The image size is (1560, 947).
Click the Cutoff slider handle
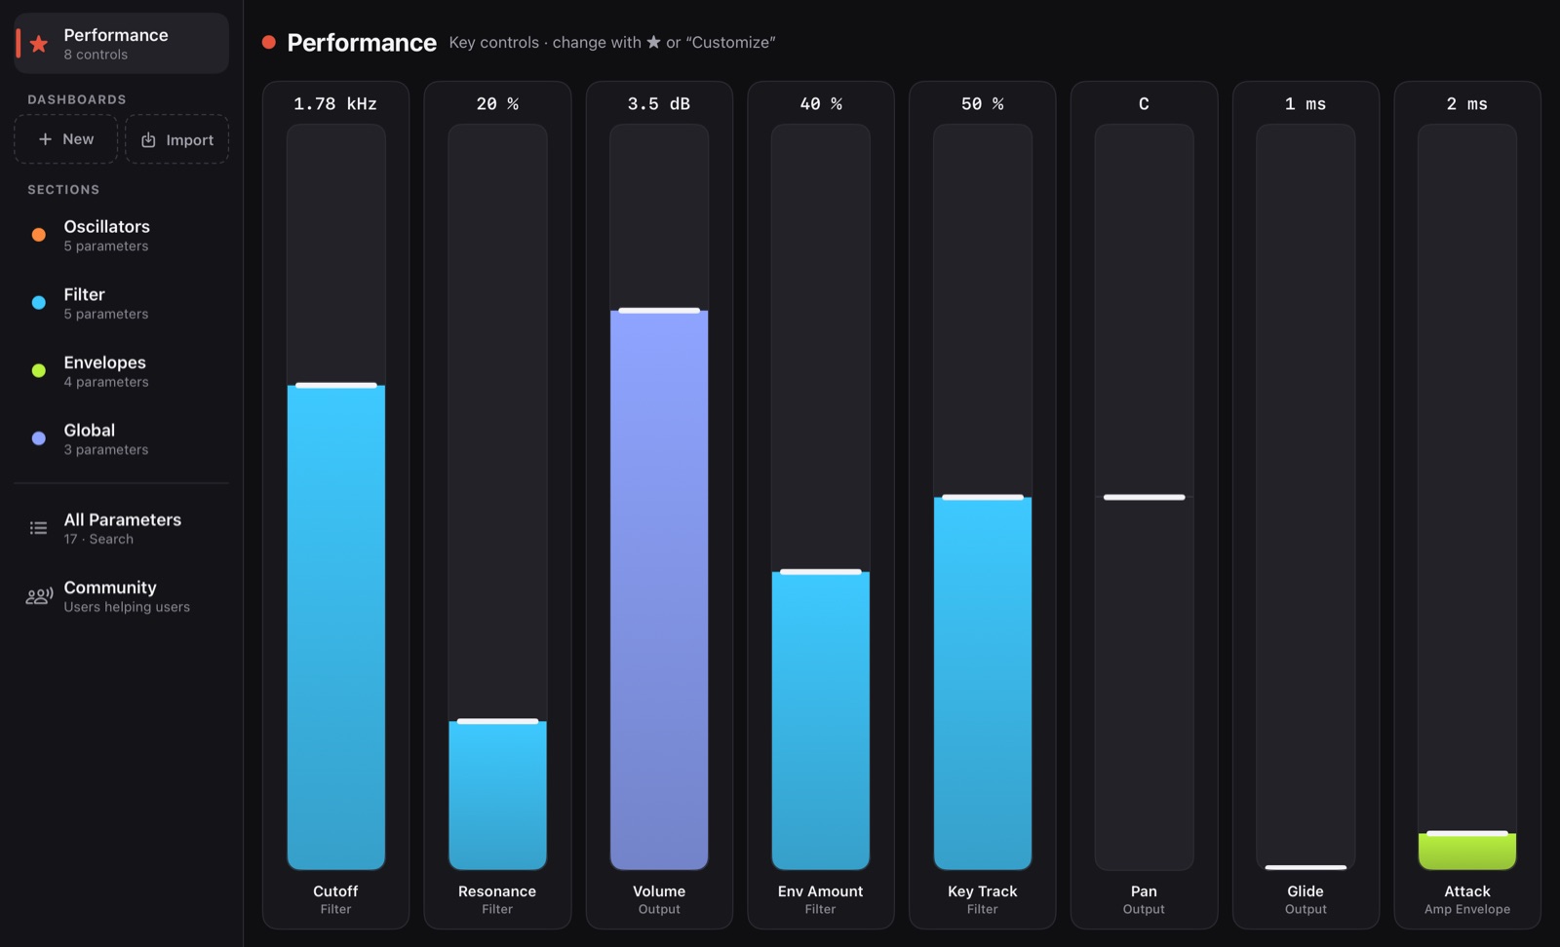click(x=336, y=386)
